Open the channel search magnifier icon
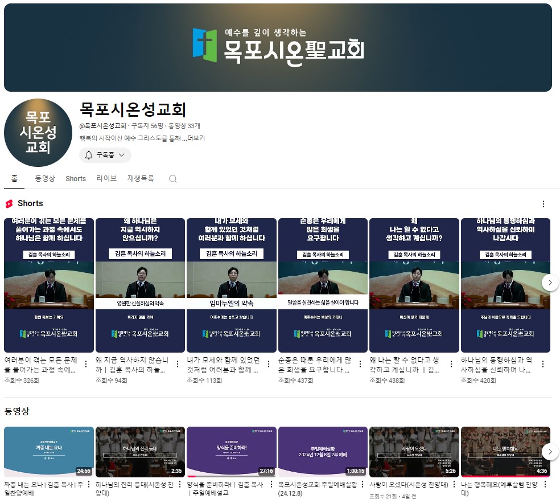Viewport: 560px width, 499px height. click(173, 179)
